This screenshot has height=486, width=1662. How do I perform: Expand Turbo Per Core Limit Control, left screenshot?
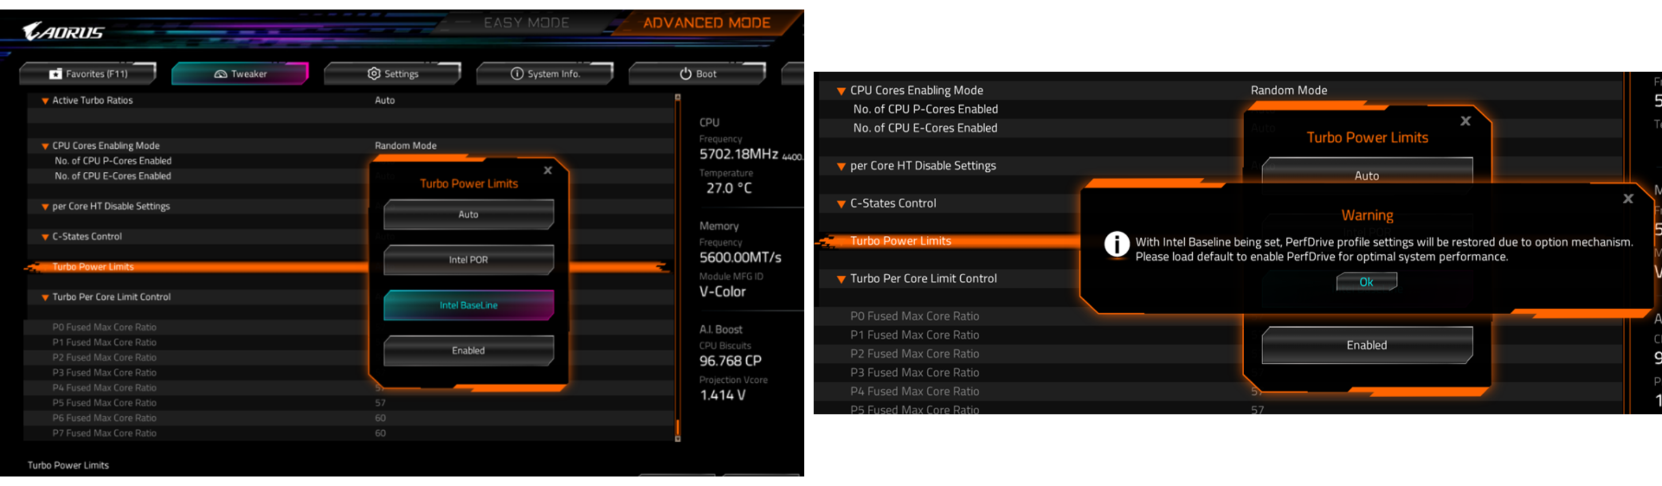point(45,298)
